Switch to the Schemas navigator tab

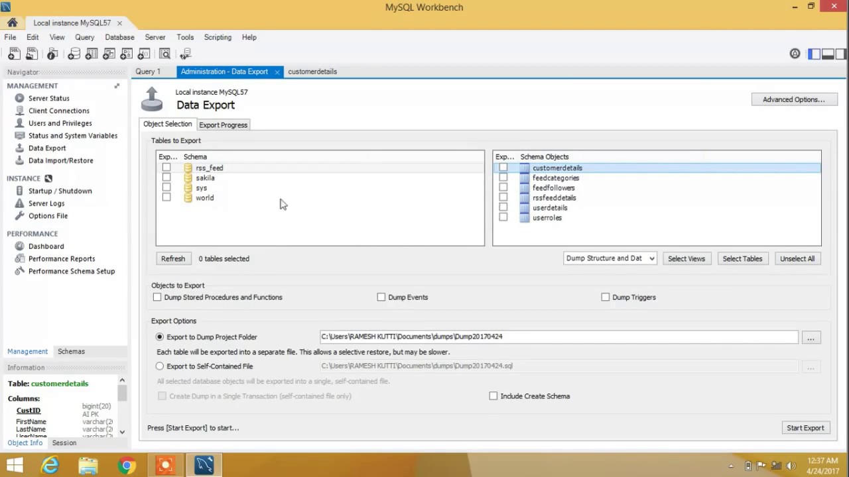point(71,352)
